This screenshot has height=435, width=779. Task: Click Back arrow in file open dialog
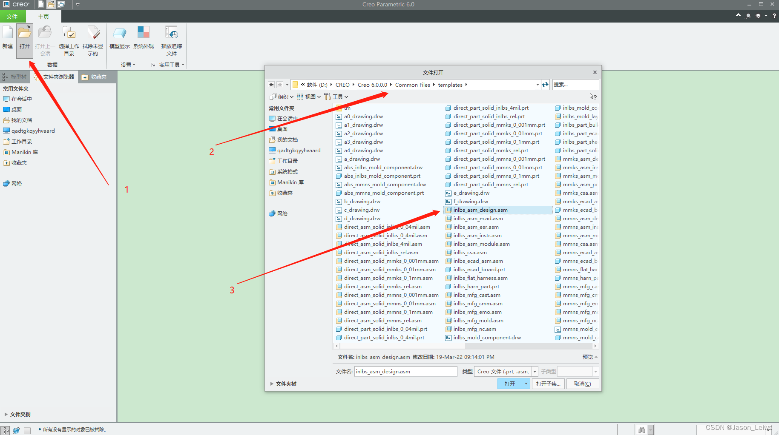[271, 85]
